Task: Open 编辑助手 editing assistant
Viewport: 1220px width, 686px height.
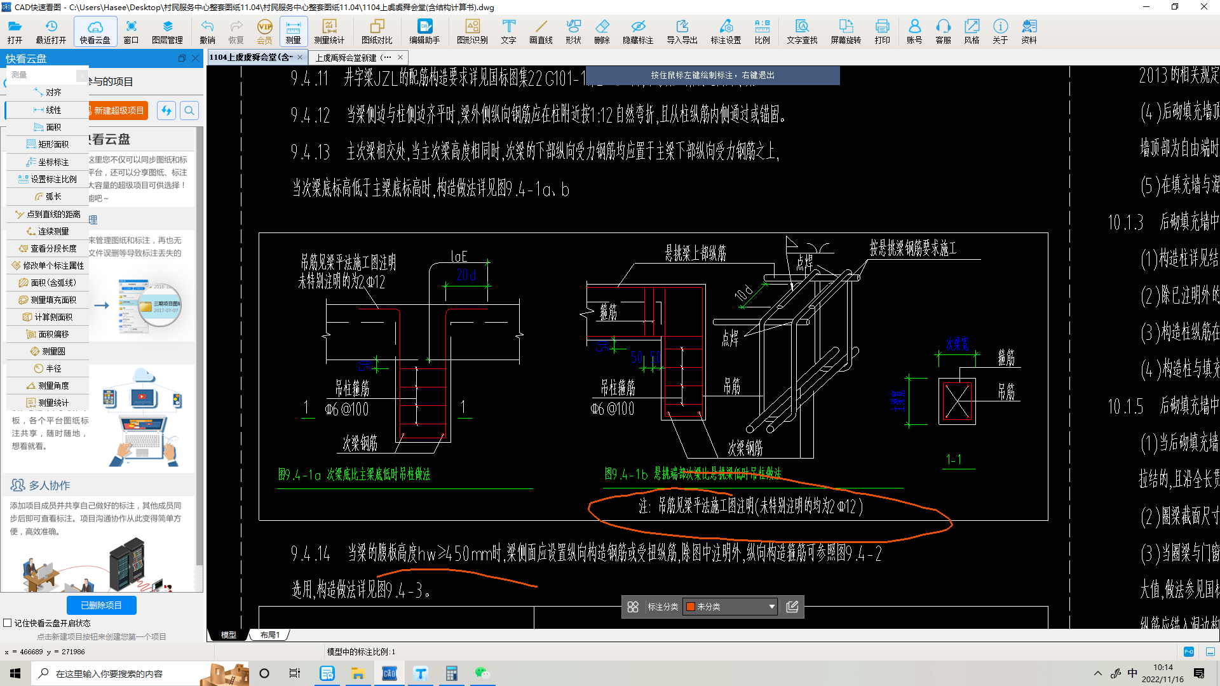Action: click(x=424, y=31)
